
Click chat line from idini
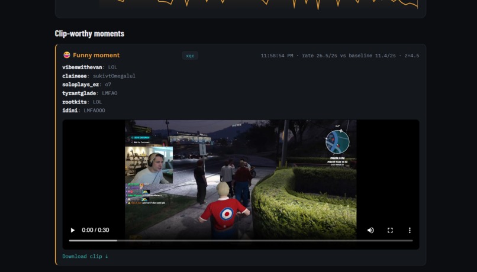pos(83,111)
